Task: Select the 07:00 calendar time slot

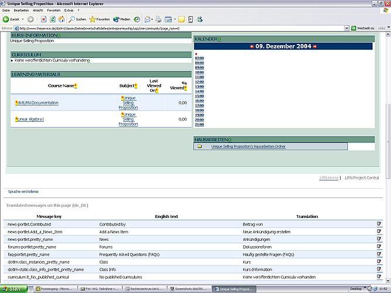Action: (199, 58)
